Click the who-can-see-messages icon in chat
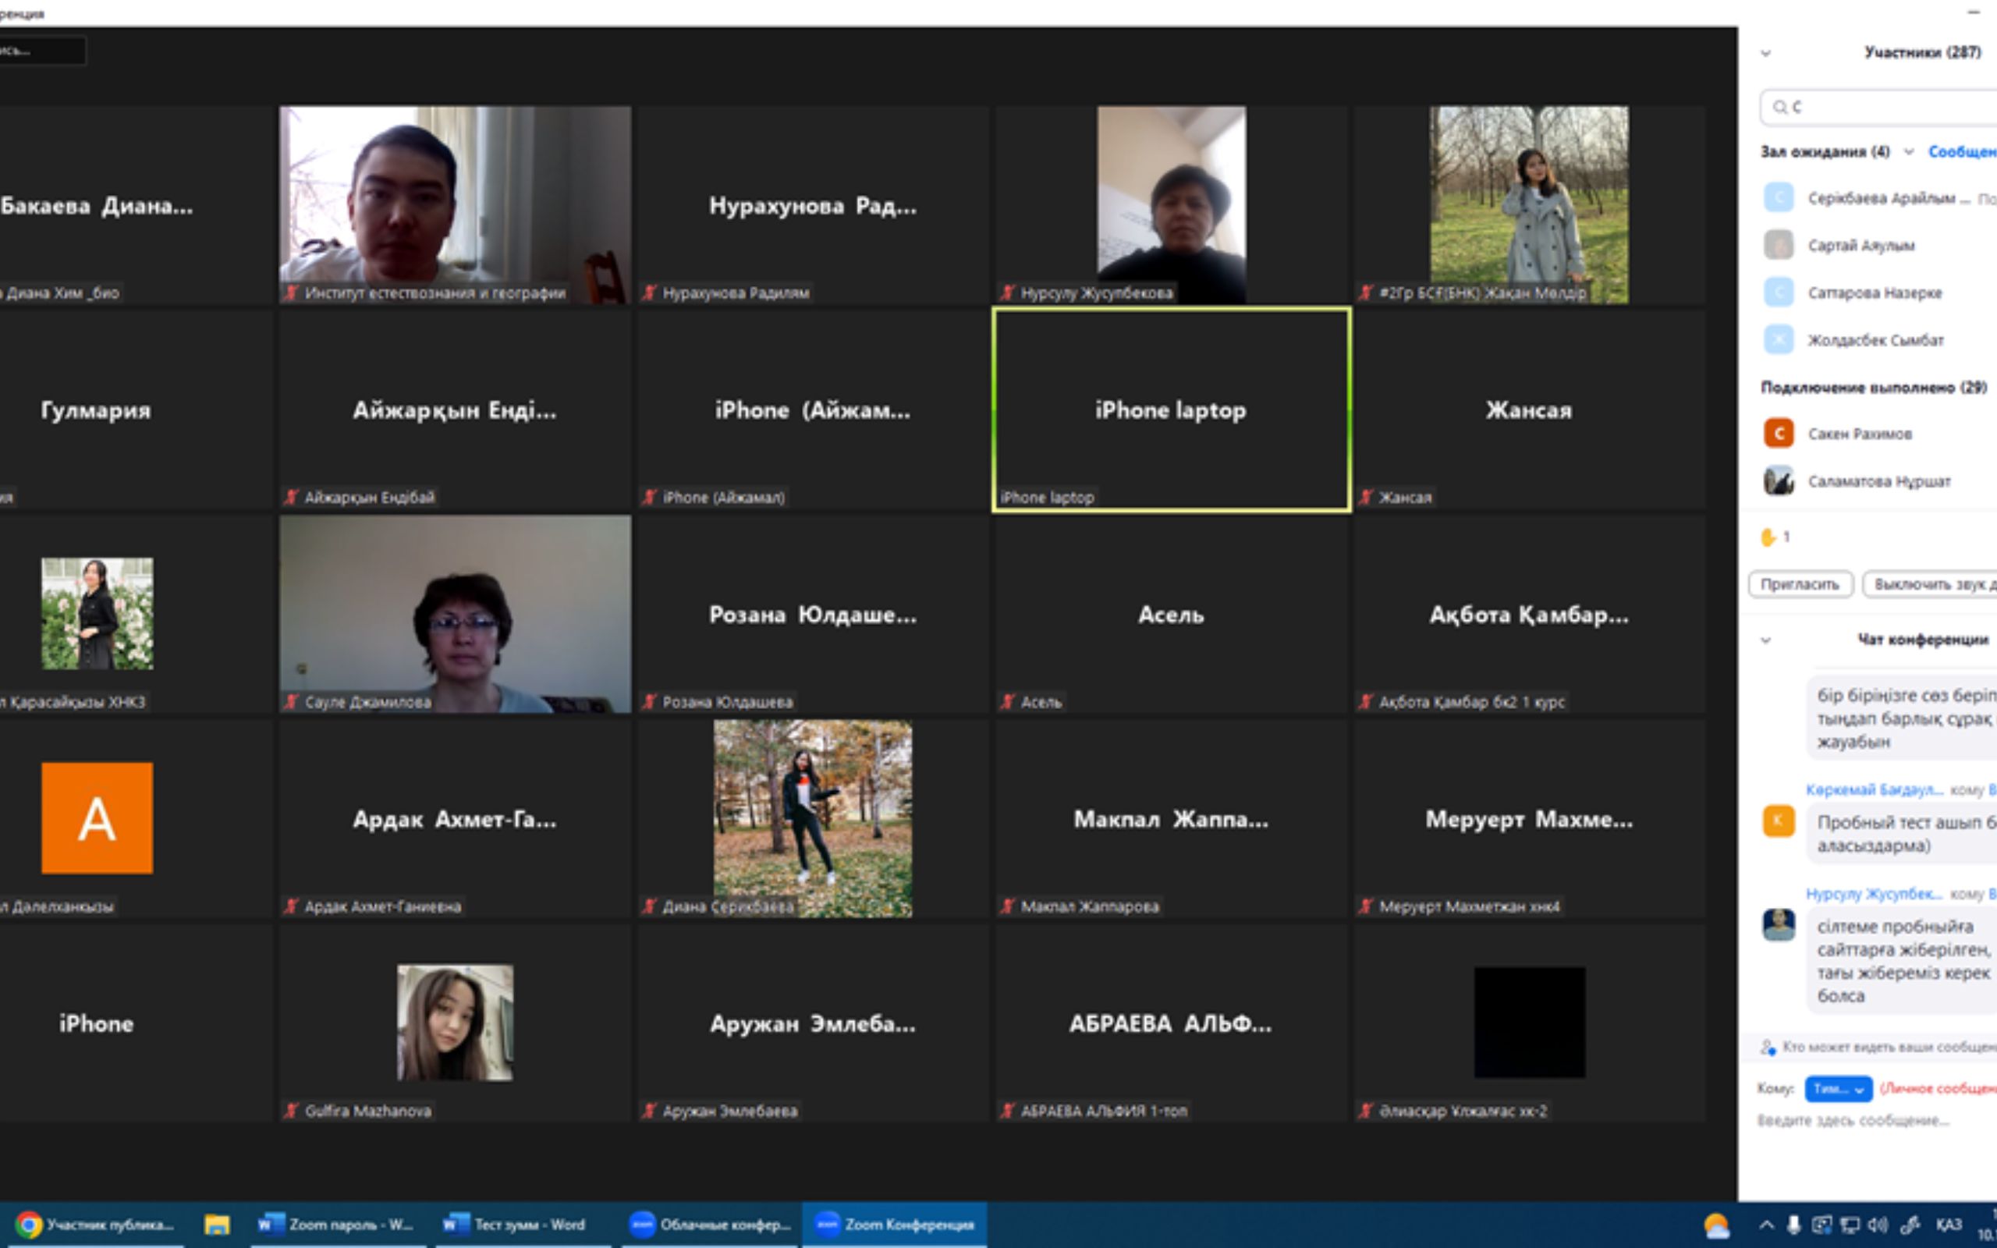Viewport: 1997px width, 1248px height. click(x=1768, y=1047)
